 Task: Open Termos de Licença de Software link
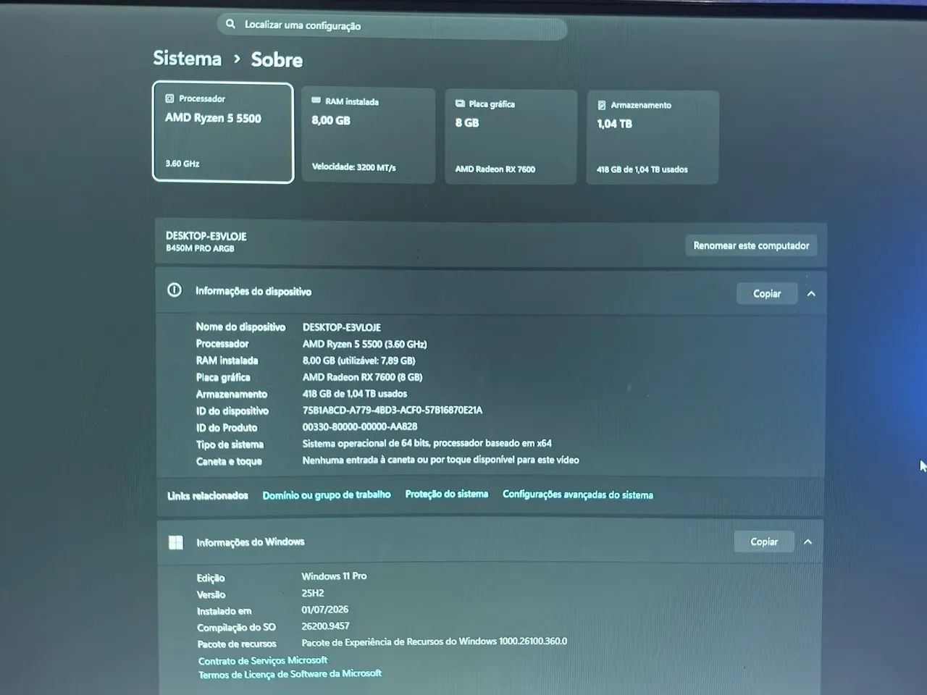coord(290,674)
